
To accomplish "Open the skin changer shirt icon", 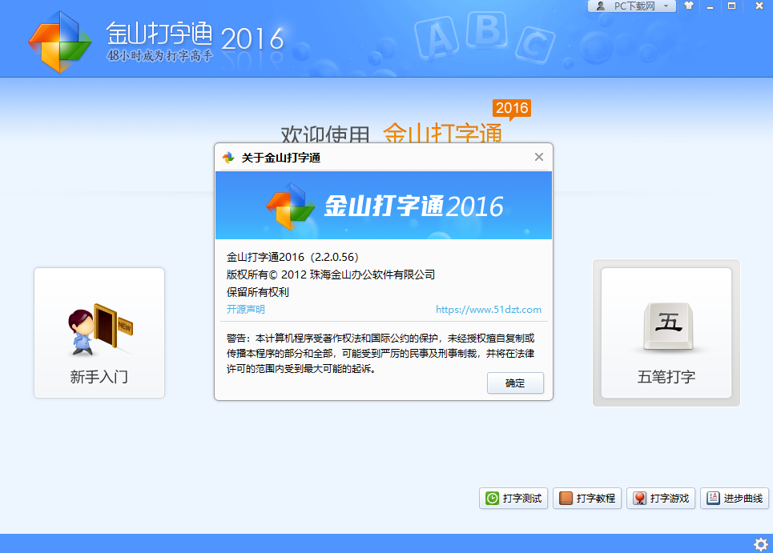I will [x=689, y=6].
